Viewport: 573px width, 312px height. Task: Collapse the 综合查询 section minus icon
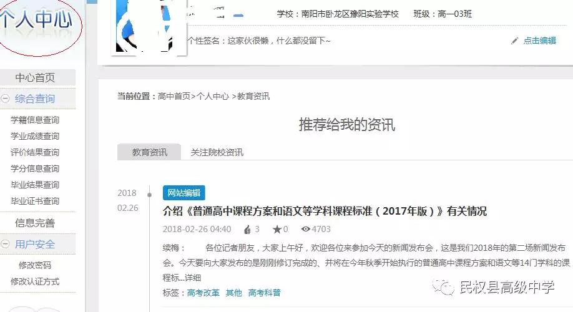5,99
